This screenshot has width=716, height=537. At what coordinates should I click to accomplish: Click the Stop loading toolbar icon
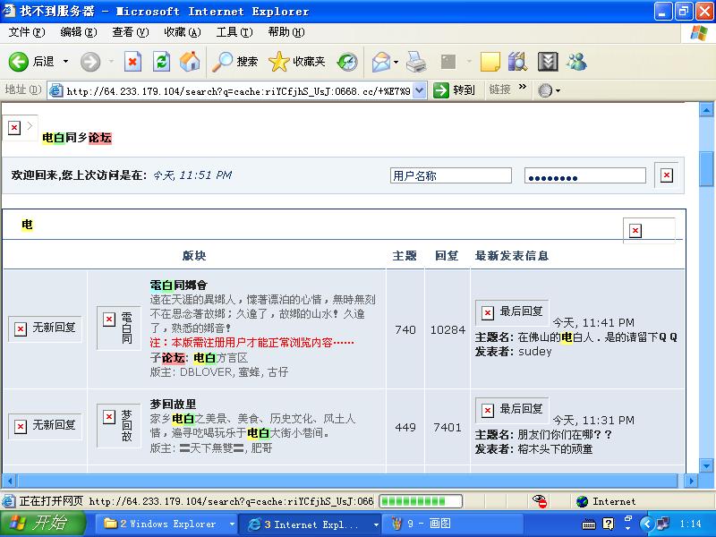click(x=132, y=62)
